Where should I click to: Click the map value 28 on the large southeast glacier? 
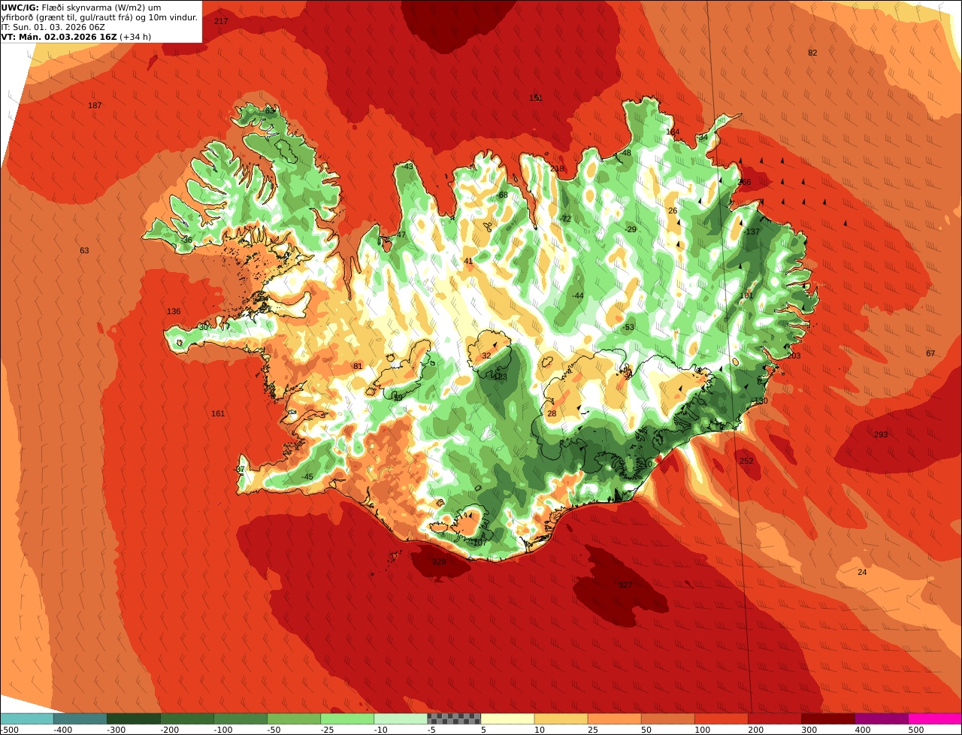(x=552, y=413)
